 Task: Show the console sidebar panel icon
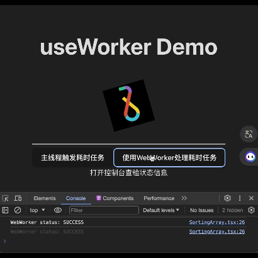click(x=5, y=210)
